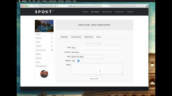Reload the page with refresh icon
The height and width of the screenshot is (96, 172).
coord(109,6)
